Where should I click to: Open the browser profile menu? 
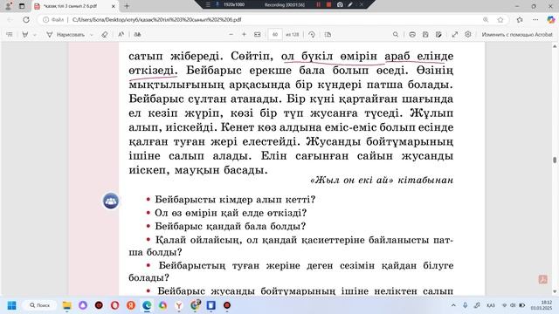point(8,6)
